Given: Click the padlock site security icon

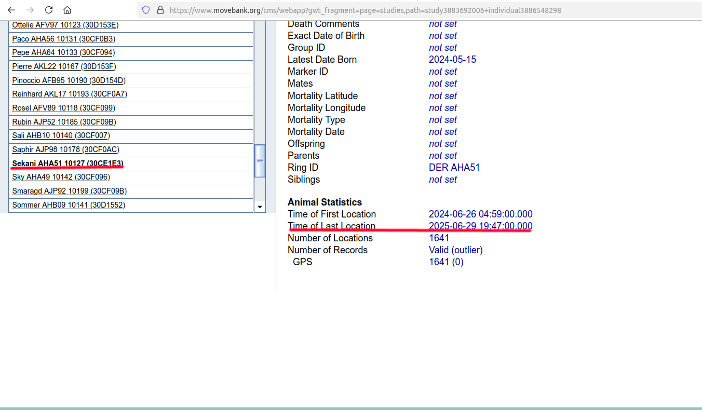Looking at the screenshot, I should [160, 10].
